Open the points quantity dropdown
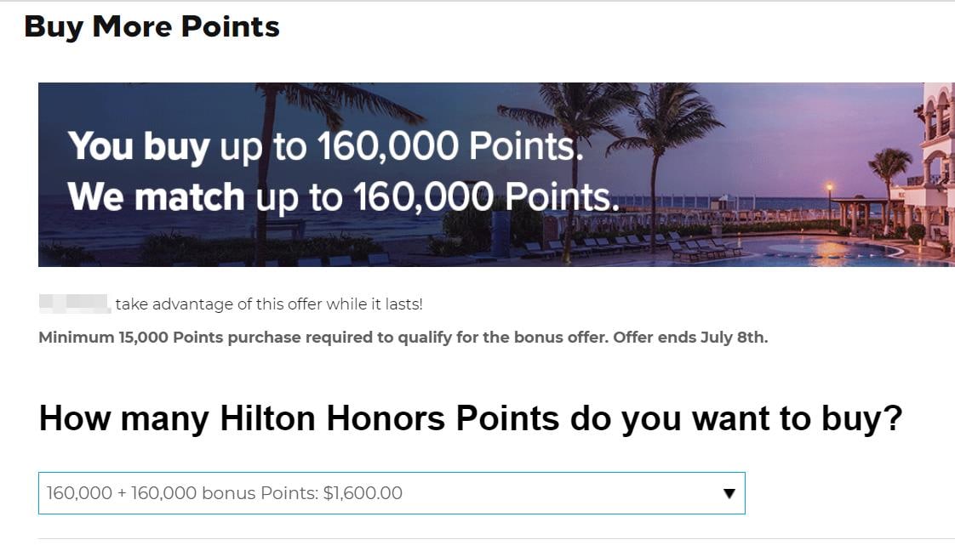This screenshot has height=551, width=955. pos(392,493)
